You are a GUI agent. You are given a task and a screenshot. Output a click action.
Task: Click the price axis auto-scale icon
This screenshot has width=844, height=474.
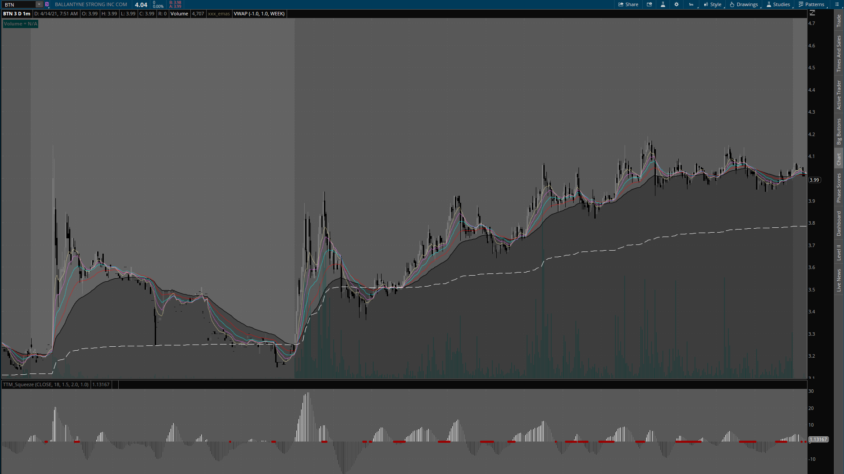(812, 14)
